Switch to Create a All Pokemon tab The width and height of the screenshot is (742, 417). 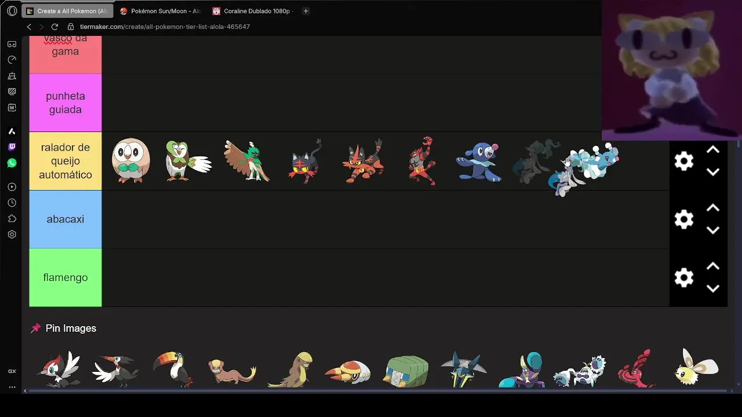[68, 11]
